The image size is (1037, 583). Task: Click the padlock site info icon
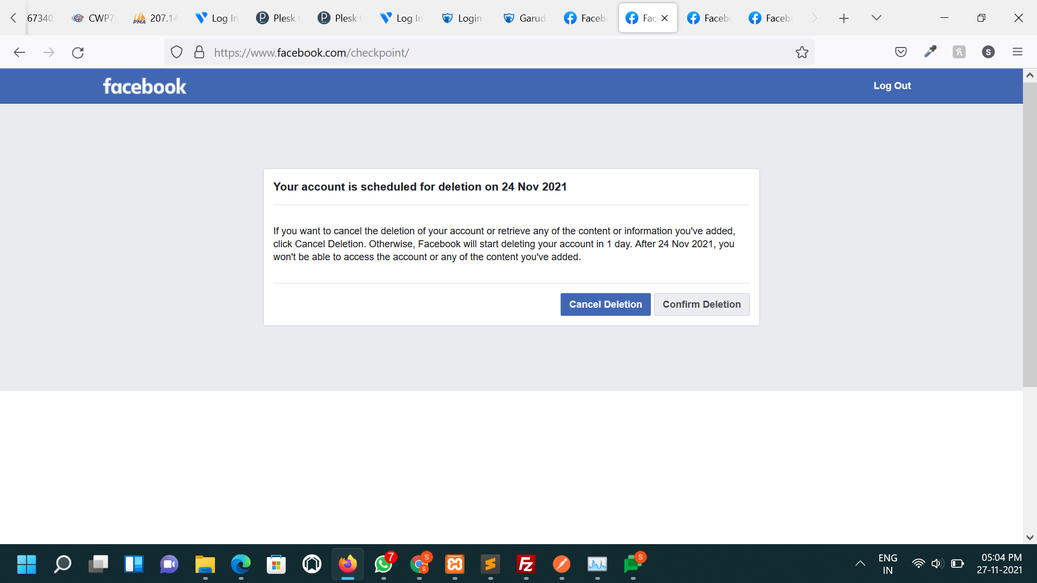coord(199,52)
